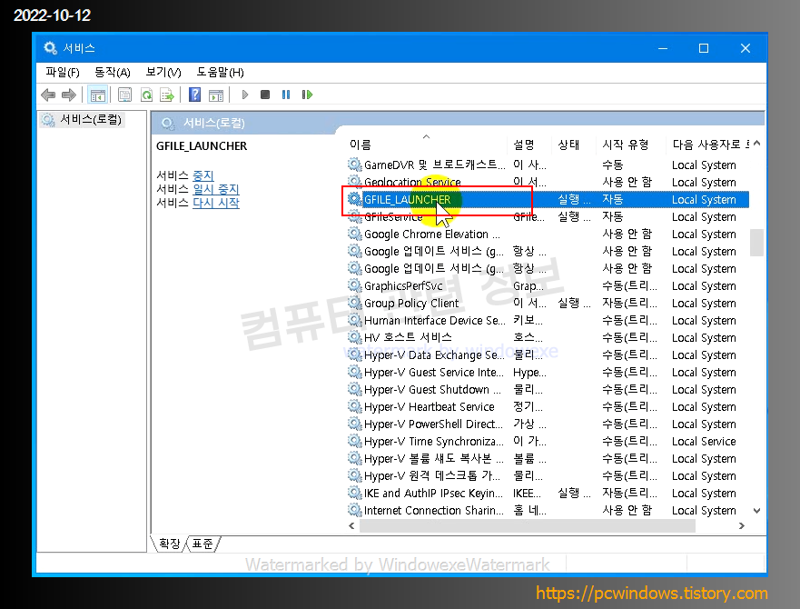Click the 중지 service stop link
800x609 pixels.
pyautogui.click(x=203, y=175)
